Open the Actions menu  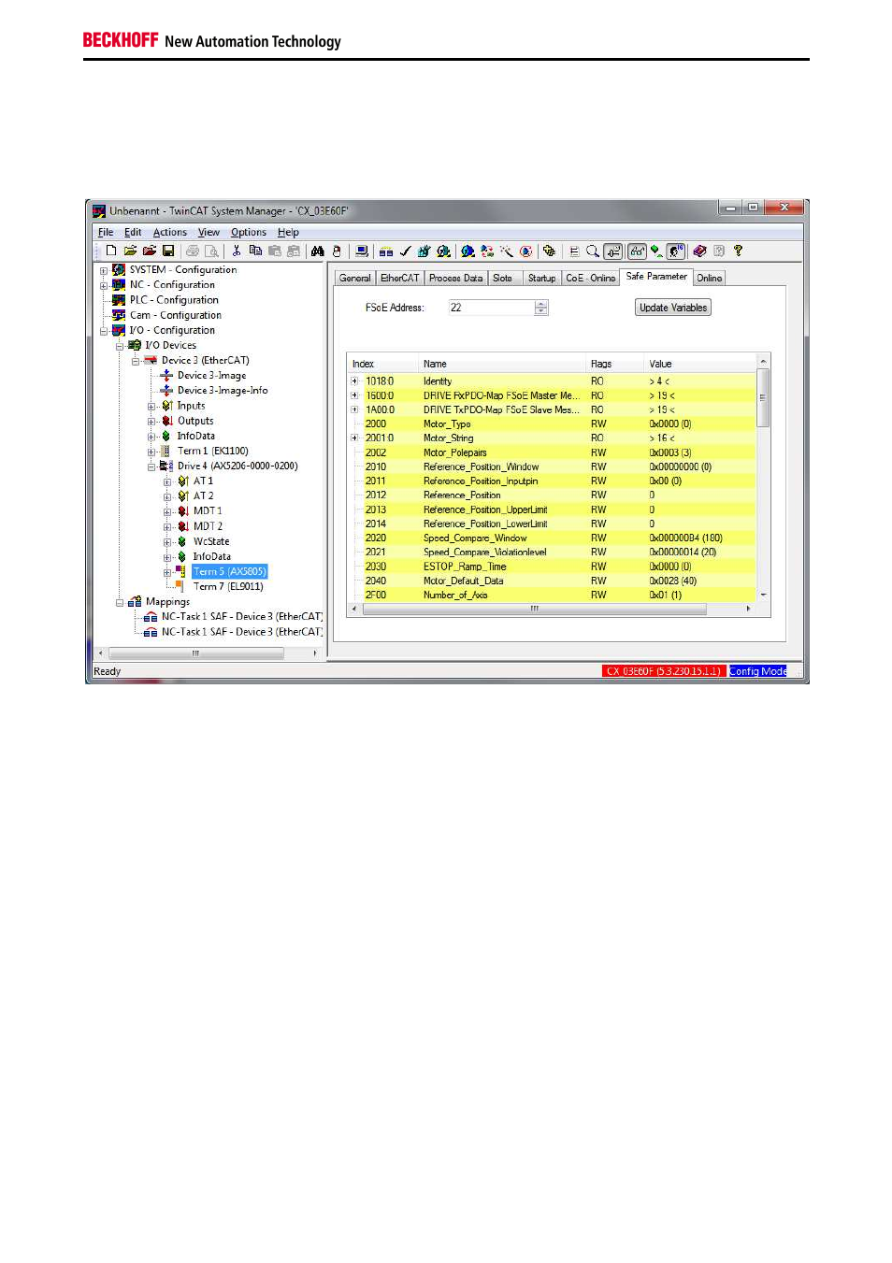[169, 233]
